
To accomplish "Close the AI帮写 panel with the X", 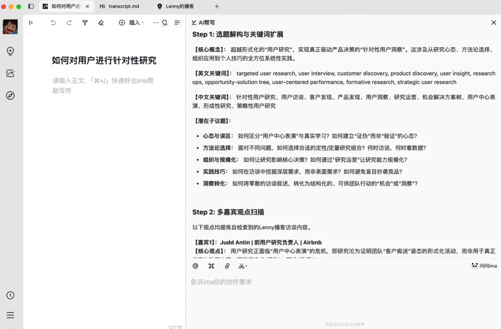I will point(494,22).
